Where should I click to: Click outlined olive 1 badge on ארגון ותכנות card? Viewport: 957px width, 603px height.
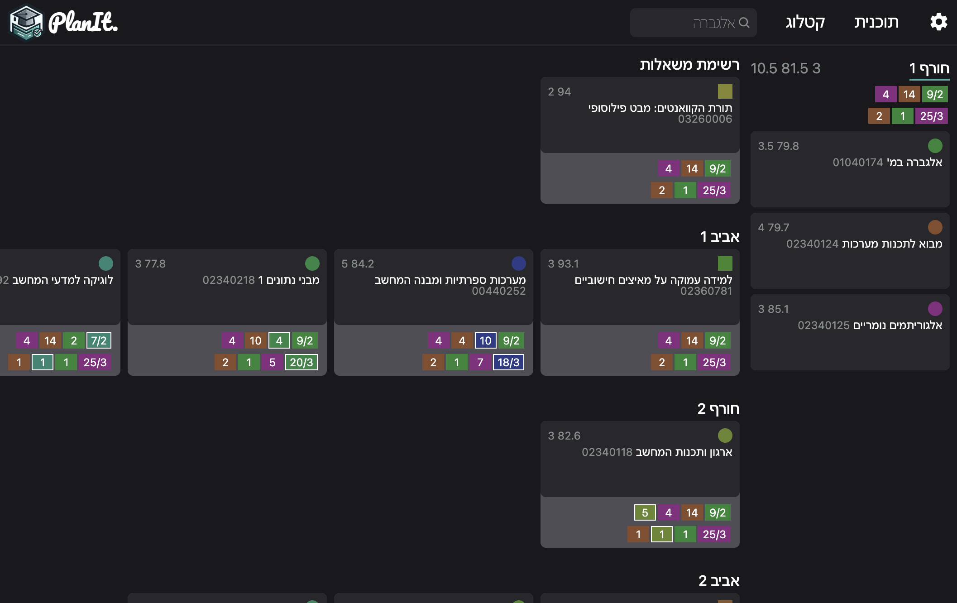pos(662,534)
